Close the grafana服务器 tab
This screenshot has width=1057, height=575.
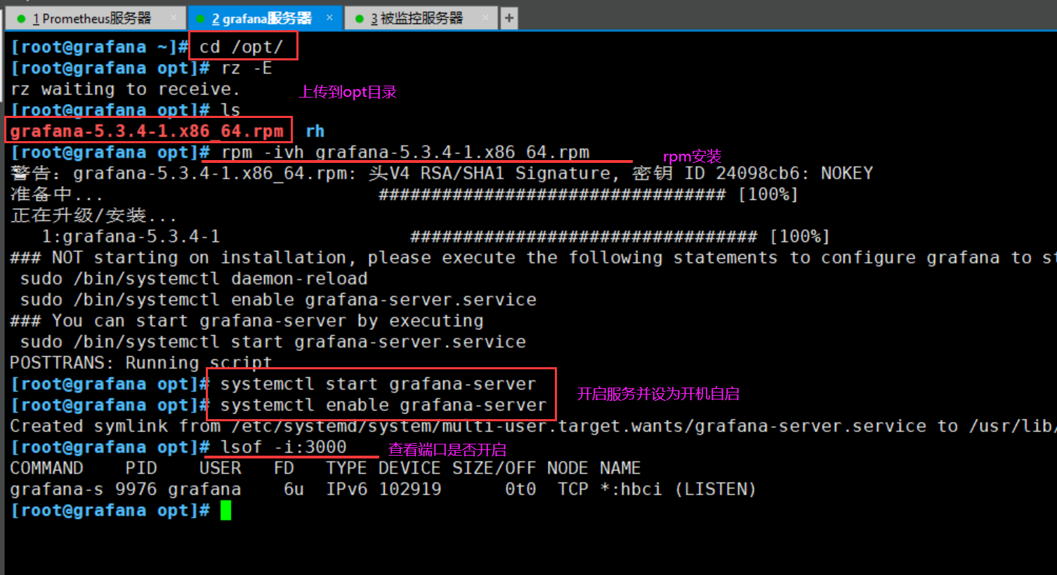tap(329, 18)
